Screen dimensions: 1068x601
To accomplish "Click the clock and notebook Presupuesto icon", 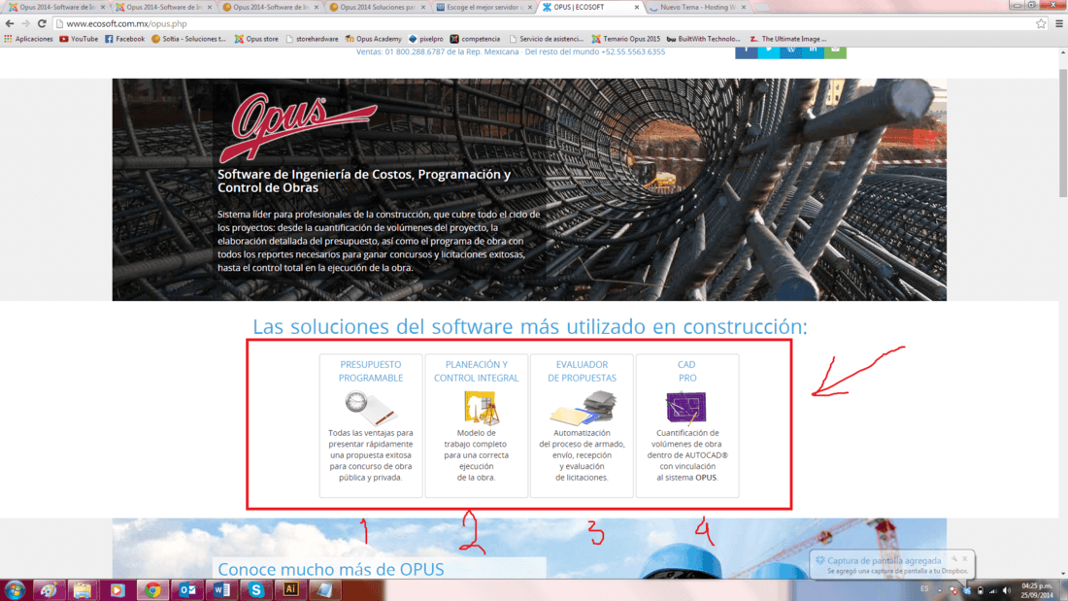I will (x=371, y=408).
